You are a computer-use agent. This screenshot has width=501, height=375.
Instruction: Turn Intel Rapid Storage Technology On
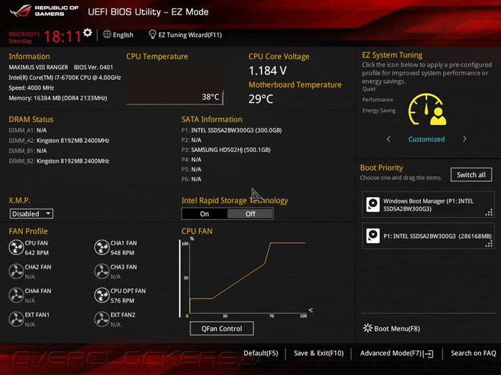point(205,214)
